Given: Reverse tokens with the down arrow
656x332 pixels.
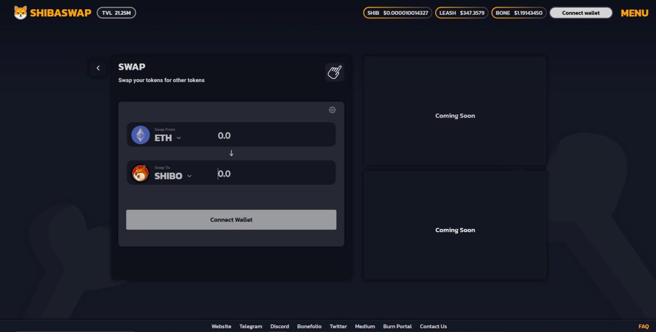Looking at the screenshot, I should point(231,153).
